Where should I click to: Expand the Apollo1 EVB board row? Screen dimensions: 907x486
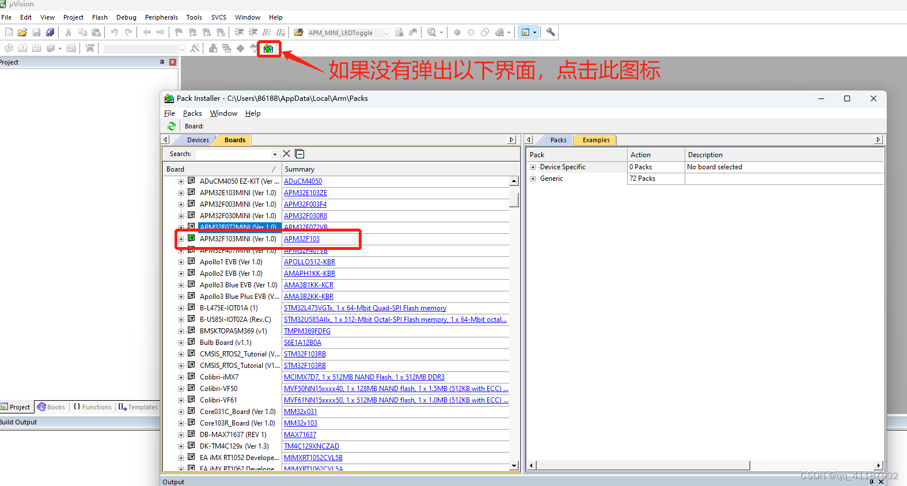(x=181, y=262)
